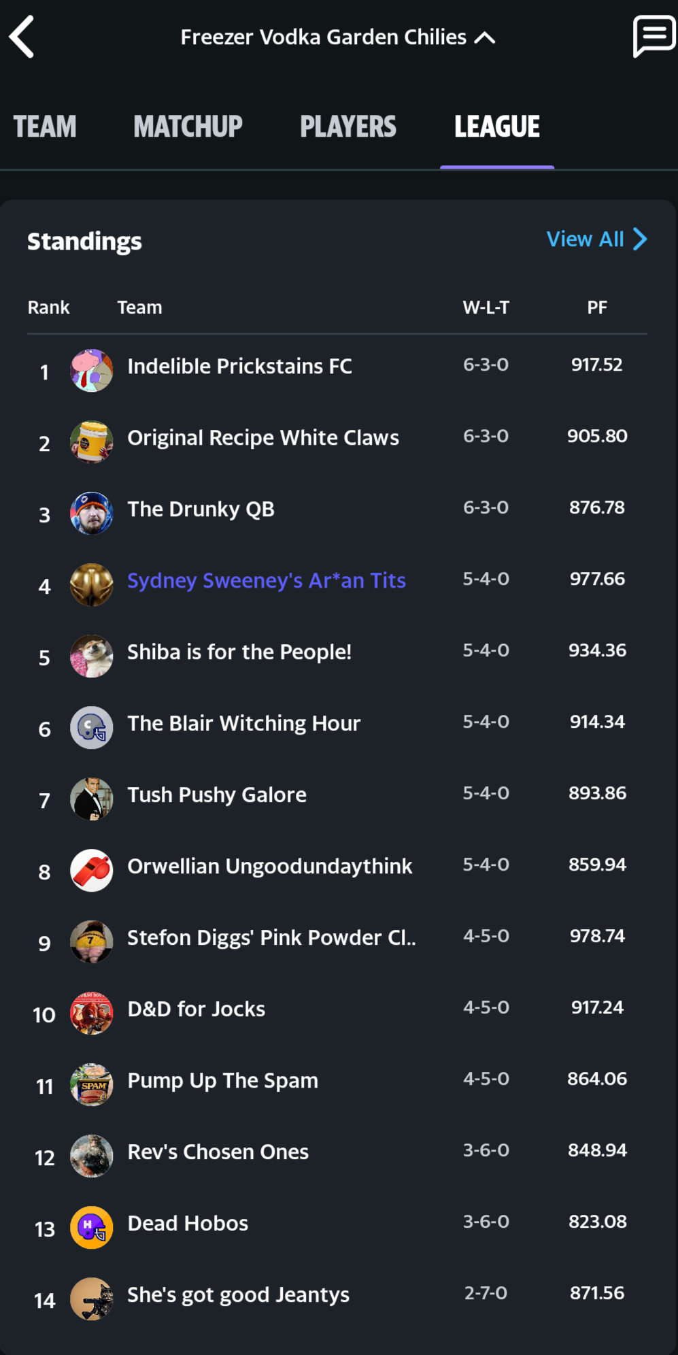This screenshot has height=1355, width=678.
Task: Tap Orwellian Ungoodundaythink whistle avatar
Action: coord(92,870)
